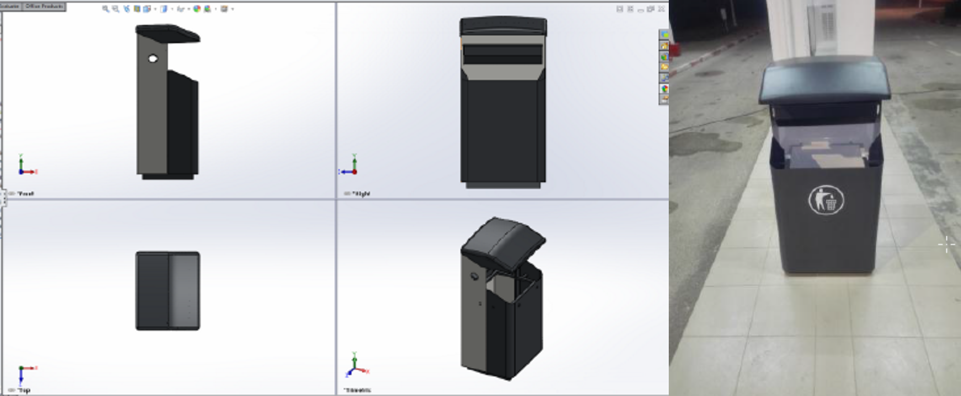The height and width of the screenshot is (396, 961).
Task: Click the View Orientation cube icon
Action: 147,9
